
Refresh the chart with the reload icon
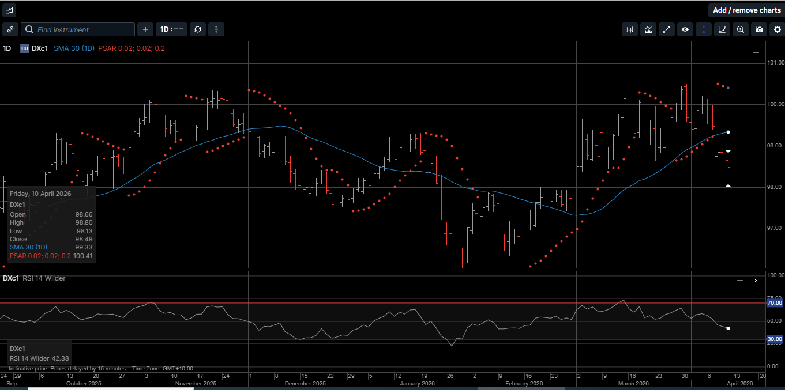point(198,29)
